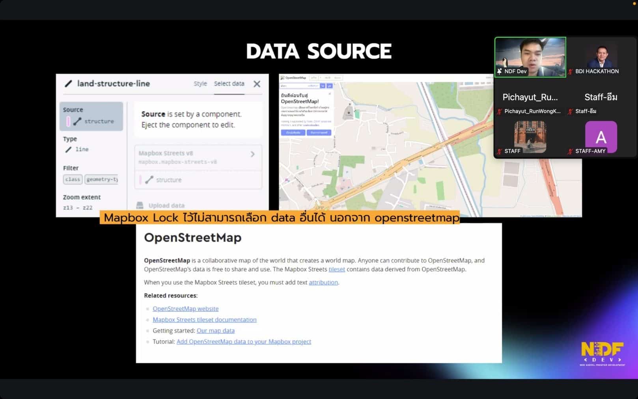Select the Source structure item in sidebar
This screenshot has height=399, width=638.
[x=91, y=116]
